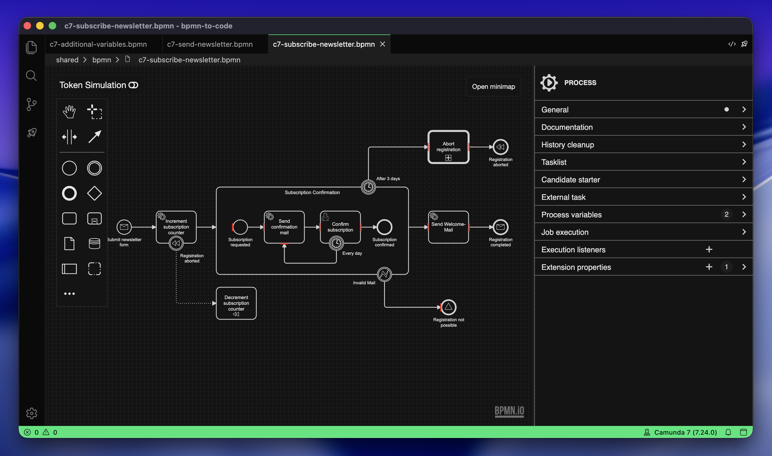Create a task rectangle from palette
Viewport: 772px width, 456px height.
pyautogui.click(x=69, y=218)
